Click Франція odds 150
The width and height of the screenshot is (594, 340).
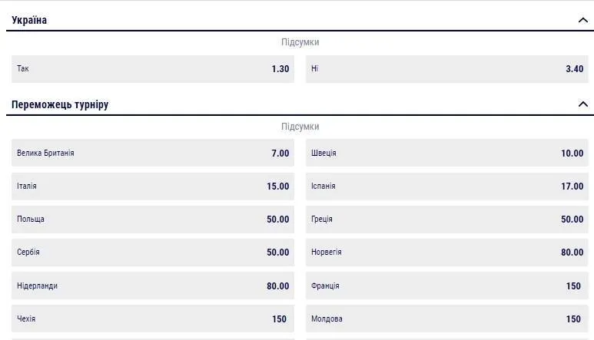point(446,286)
